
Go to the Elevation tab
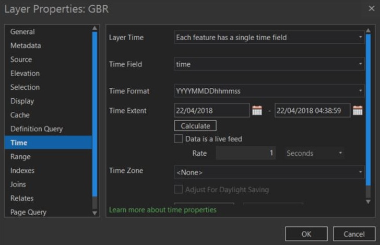(48, 73)
